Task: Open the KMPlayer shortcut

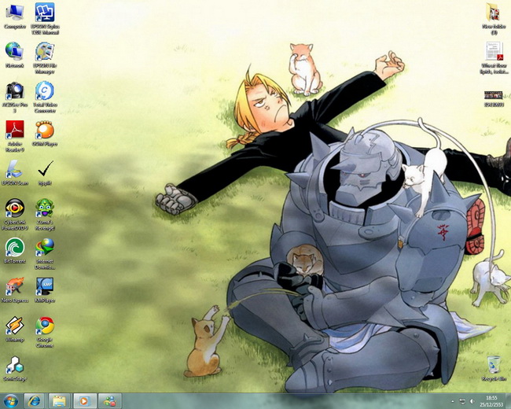Action: (x=45, y=289)
